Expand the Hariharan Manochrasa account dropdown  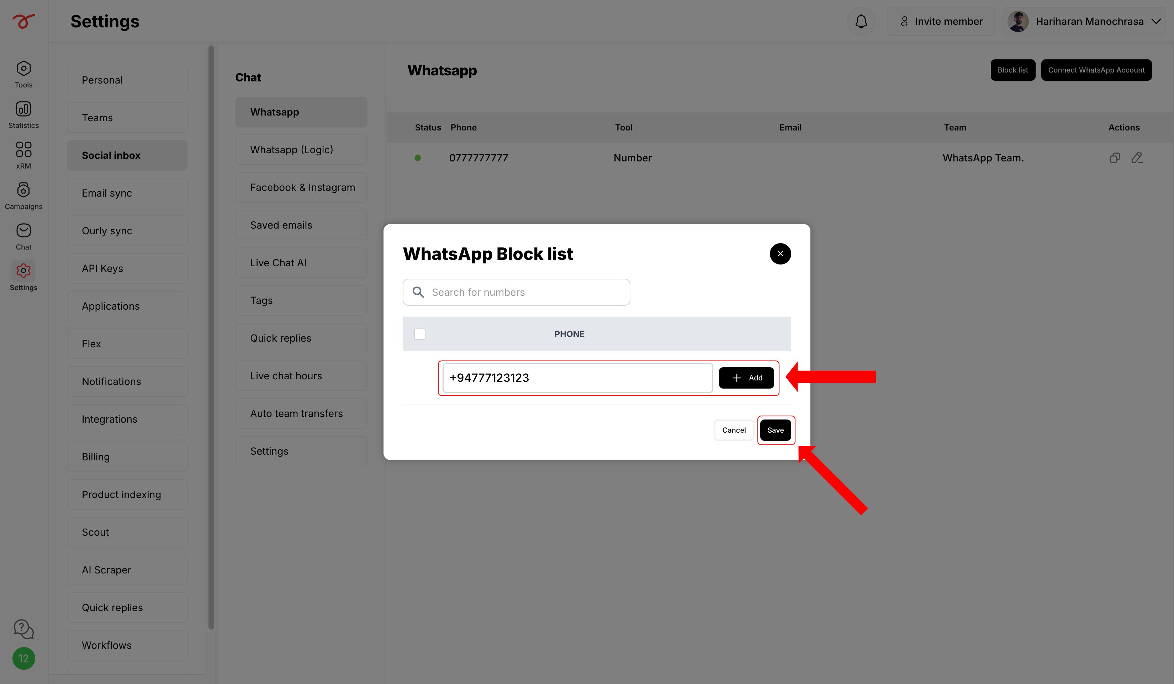[x=1156, y=21]
